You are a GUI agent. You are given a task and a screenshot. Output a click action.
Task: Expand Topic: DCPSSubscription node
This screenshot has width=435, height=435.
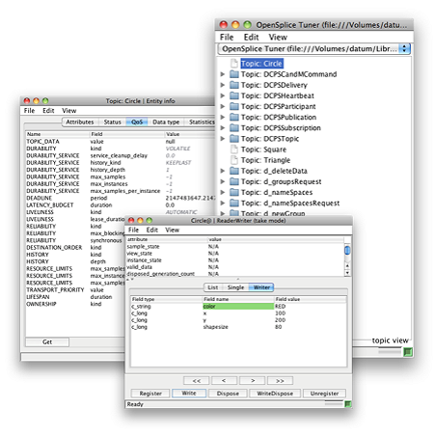[x=223, y=128]
